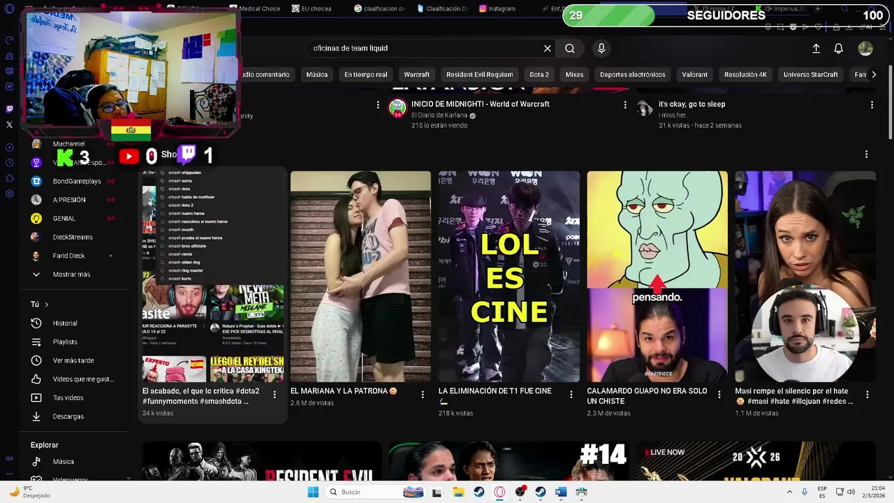The image size is (894, 503).
Task: Play the Calamardo pensando short thumbnail
Action: [x=657, y=277]
